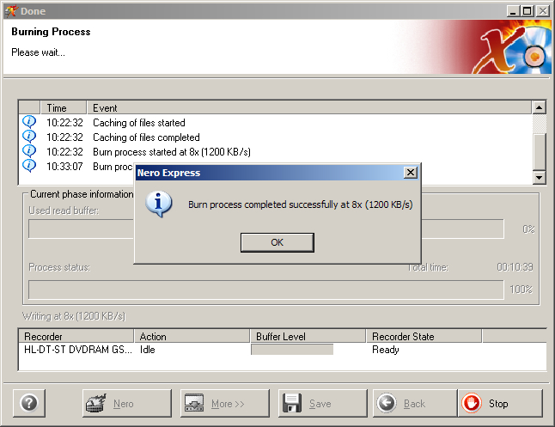
Task: Click info icon on the 10:33:07 event row
Action: pos(29,166)
